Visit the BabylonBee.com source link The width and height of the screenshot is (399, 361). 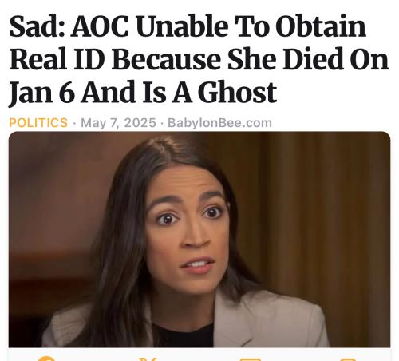219,123
